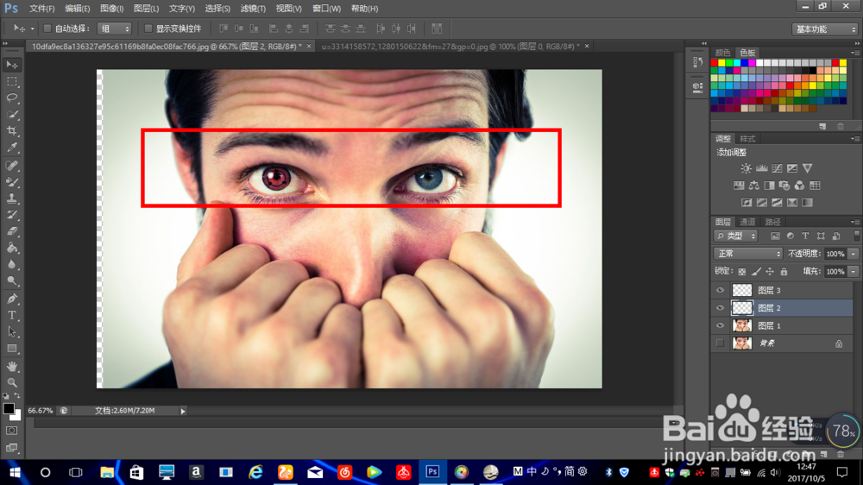Screen dimensions: 863x485
Task: Hide layer 图层 3 with eye icon
Action: pyautogui.click(x=720, y=290)
